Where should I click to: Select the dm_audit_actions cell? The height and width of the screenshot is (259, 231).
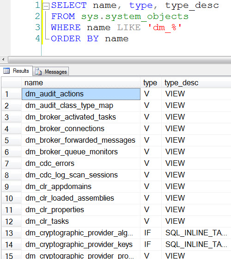[x=81, y=94]
